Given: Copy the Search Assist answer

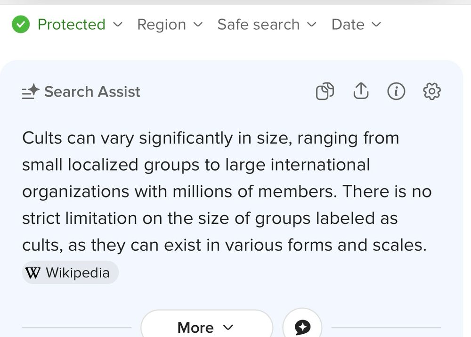Looking at the screenshot, I should 325,91.
